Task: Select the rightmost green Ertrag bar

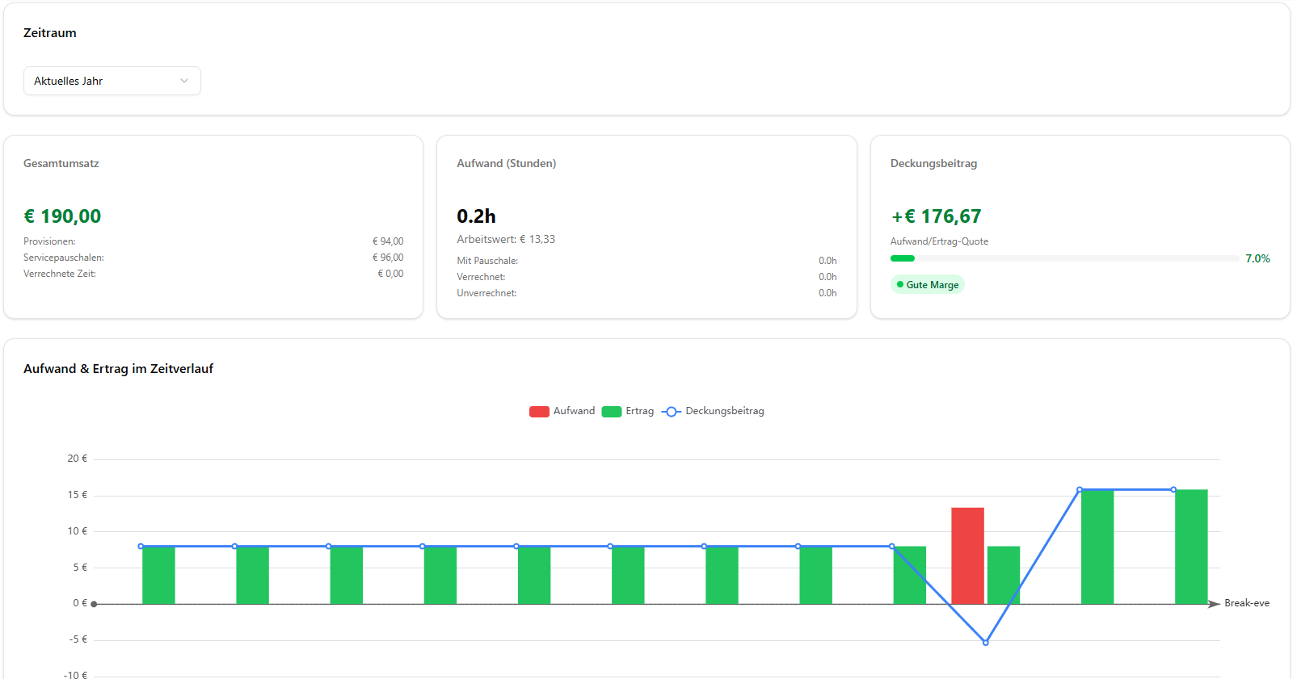Action: pos(1191,547)
